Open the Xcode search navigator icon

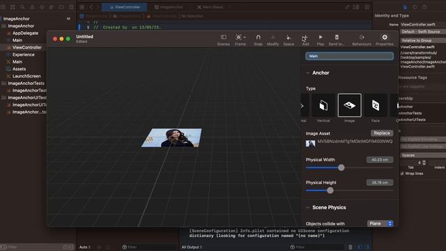coord(22,7)
